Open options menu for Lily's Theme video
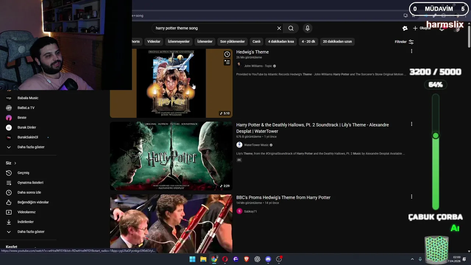The height and width of the screenshot is (265, 471). (411, 124)
